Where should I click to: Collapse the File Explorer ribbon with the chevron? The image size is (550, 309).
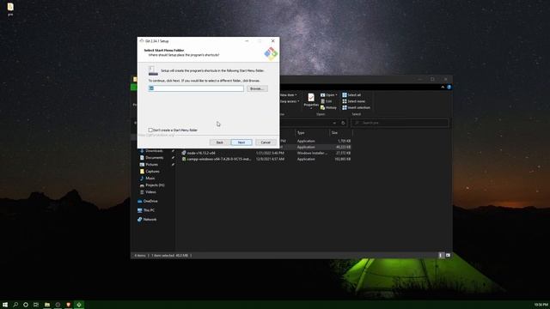pyautogui.click(x=443, y=87)
